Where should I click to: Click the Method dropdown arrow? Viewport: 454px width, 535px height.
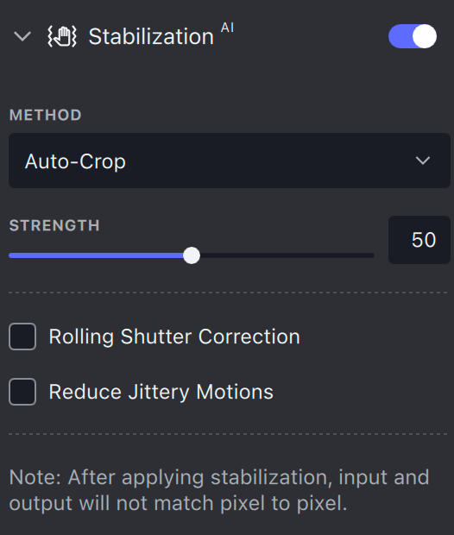click(x=423, y=160)
